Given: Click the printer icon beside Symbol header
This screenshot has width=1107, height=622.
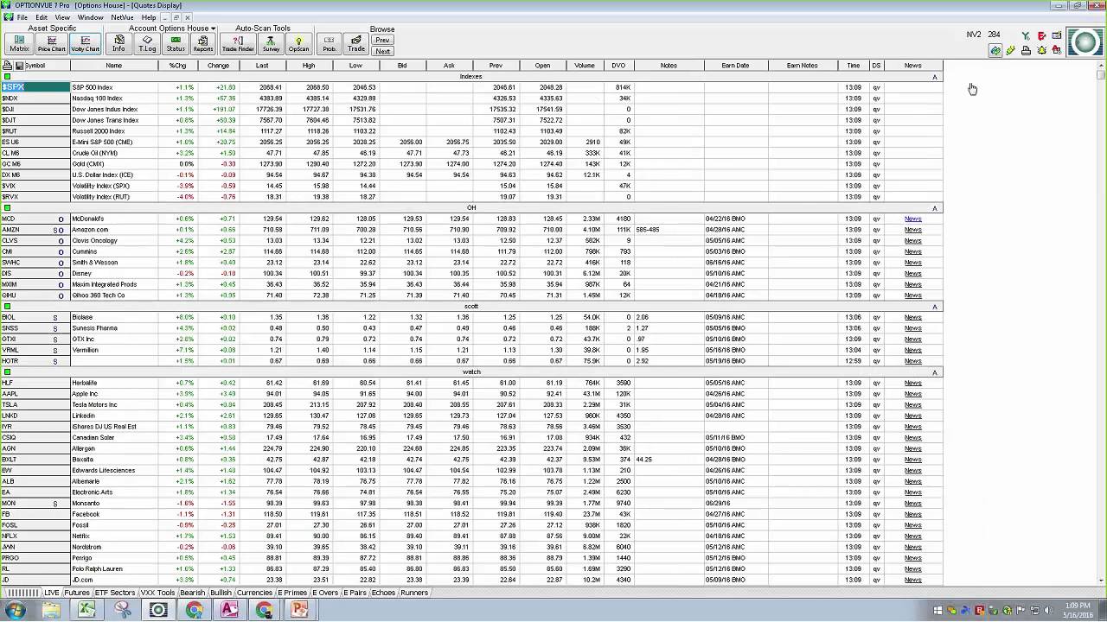Looking at the screenshot, I should (7, 66).
